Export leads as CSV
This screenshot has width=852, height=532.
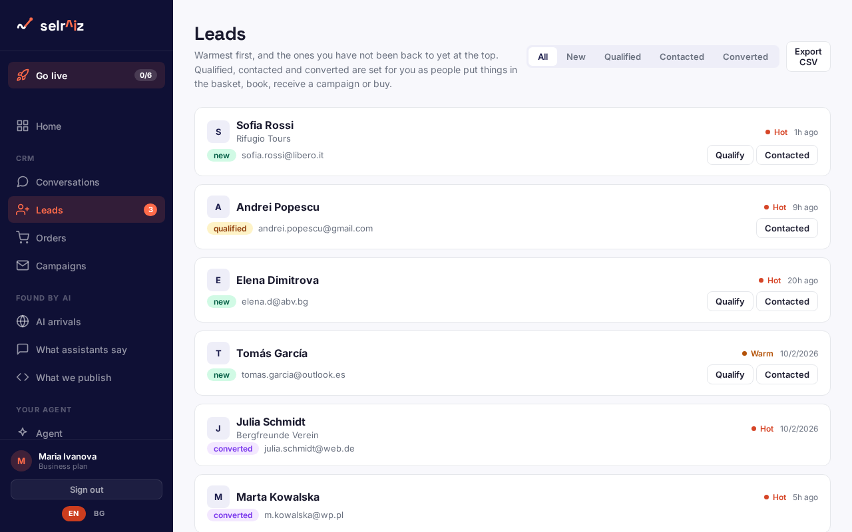(x=808, y=57)
